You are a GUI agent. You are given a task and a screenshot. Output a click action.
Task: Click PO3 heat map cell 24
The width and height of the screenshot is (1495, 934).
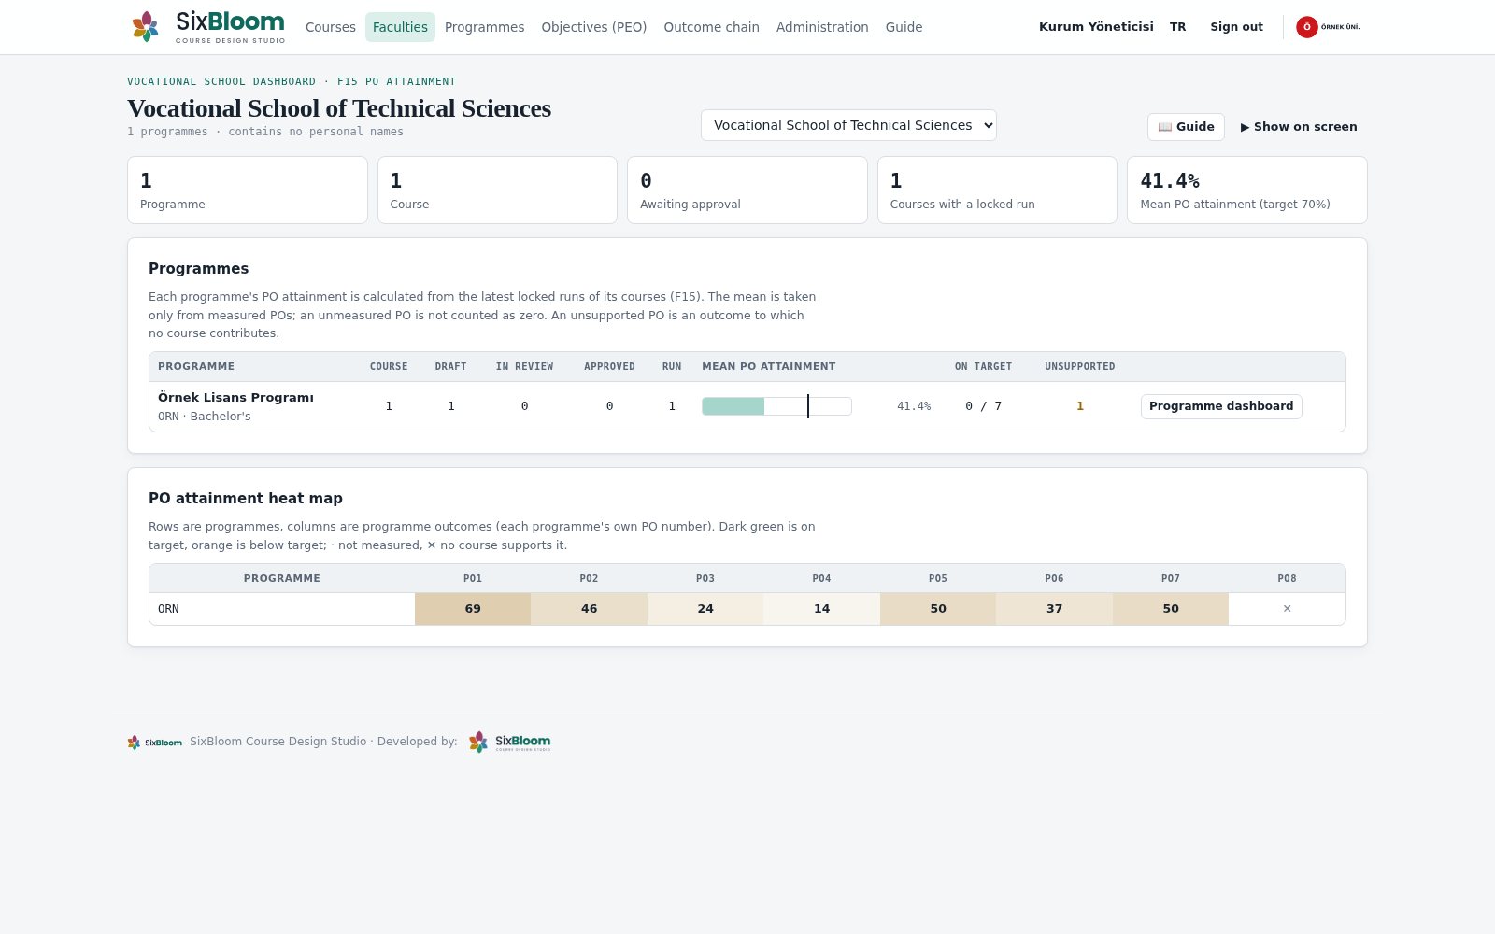pyautogui.click(x=705, y=609)
